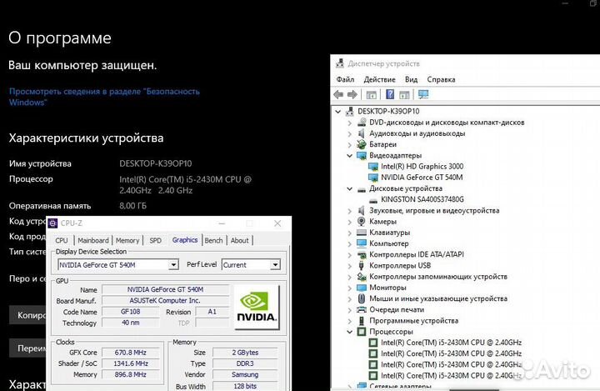Screen dimensions: 600x391
Task: Click the CPU-Z title bar app icon
Action: point(52,223)
